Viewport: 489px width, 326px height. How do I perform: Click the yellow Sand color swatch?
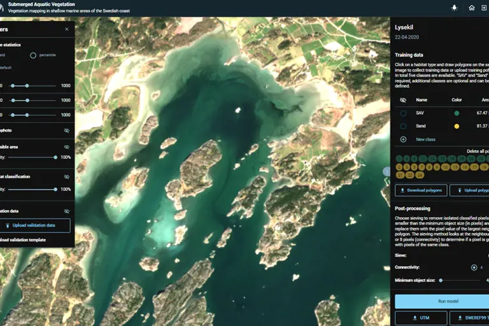click(x=457, y=126)
